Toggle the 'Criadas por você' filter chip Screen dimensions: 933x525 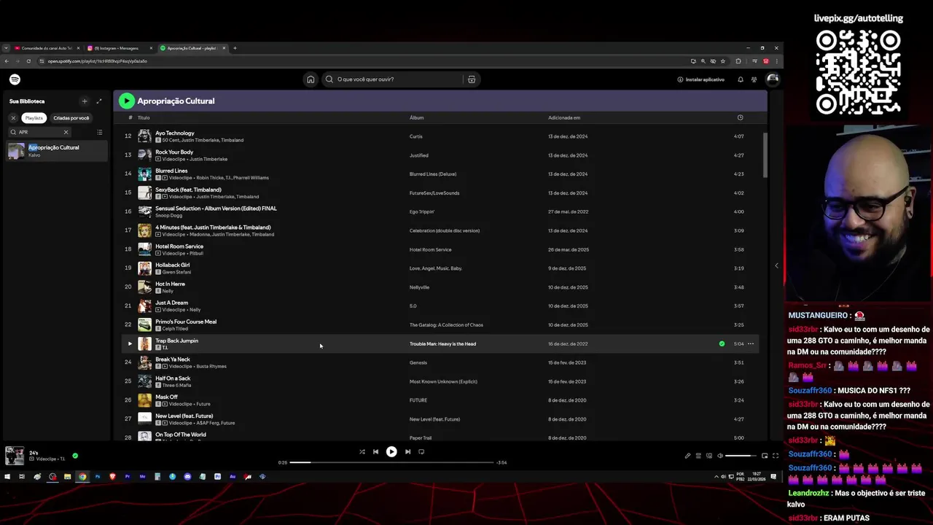[x=71, y=117]
